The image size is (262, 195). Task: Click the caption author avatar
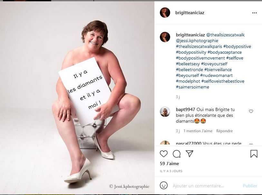tap(165, 37)
